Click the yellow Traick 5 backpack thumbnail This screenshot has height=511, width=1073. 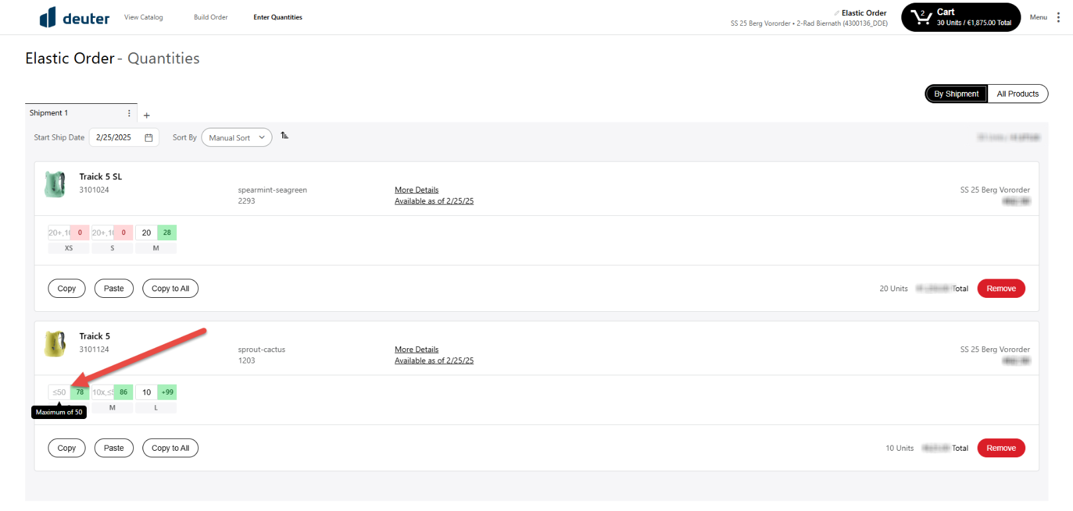click(55, 344)
